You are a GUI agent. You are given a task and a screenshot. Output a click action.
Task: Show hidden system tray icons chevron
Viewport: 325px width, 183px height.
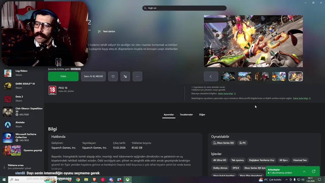point(287,180)
